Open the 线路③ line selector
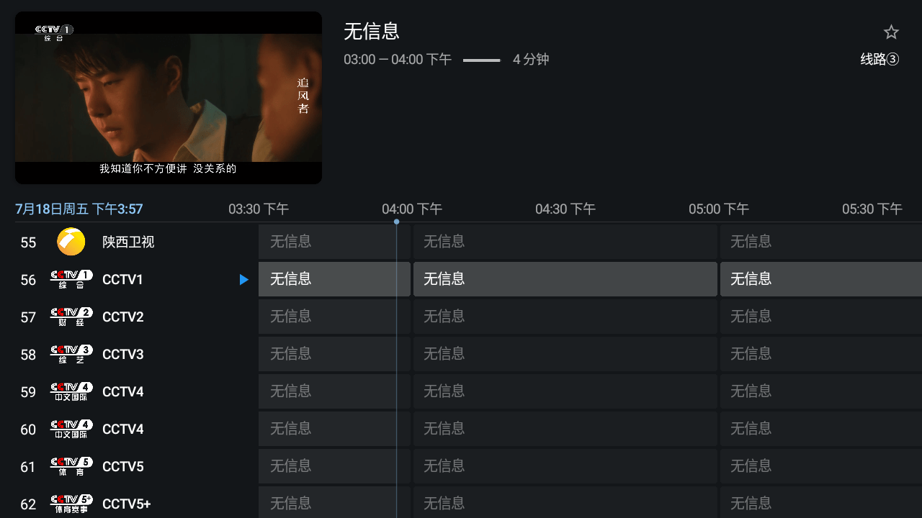 click(x=879, y=60)
